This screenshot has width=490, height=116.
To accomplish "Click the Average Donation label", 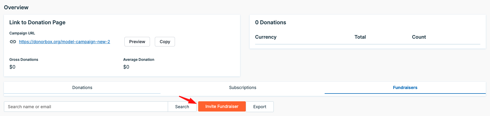I will click(x=139, y=60).
